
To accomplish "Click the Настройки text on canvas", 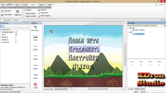I will coord(83,58).
